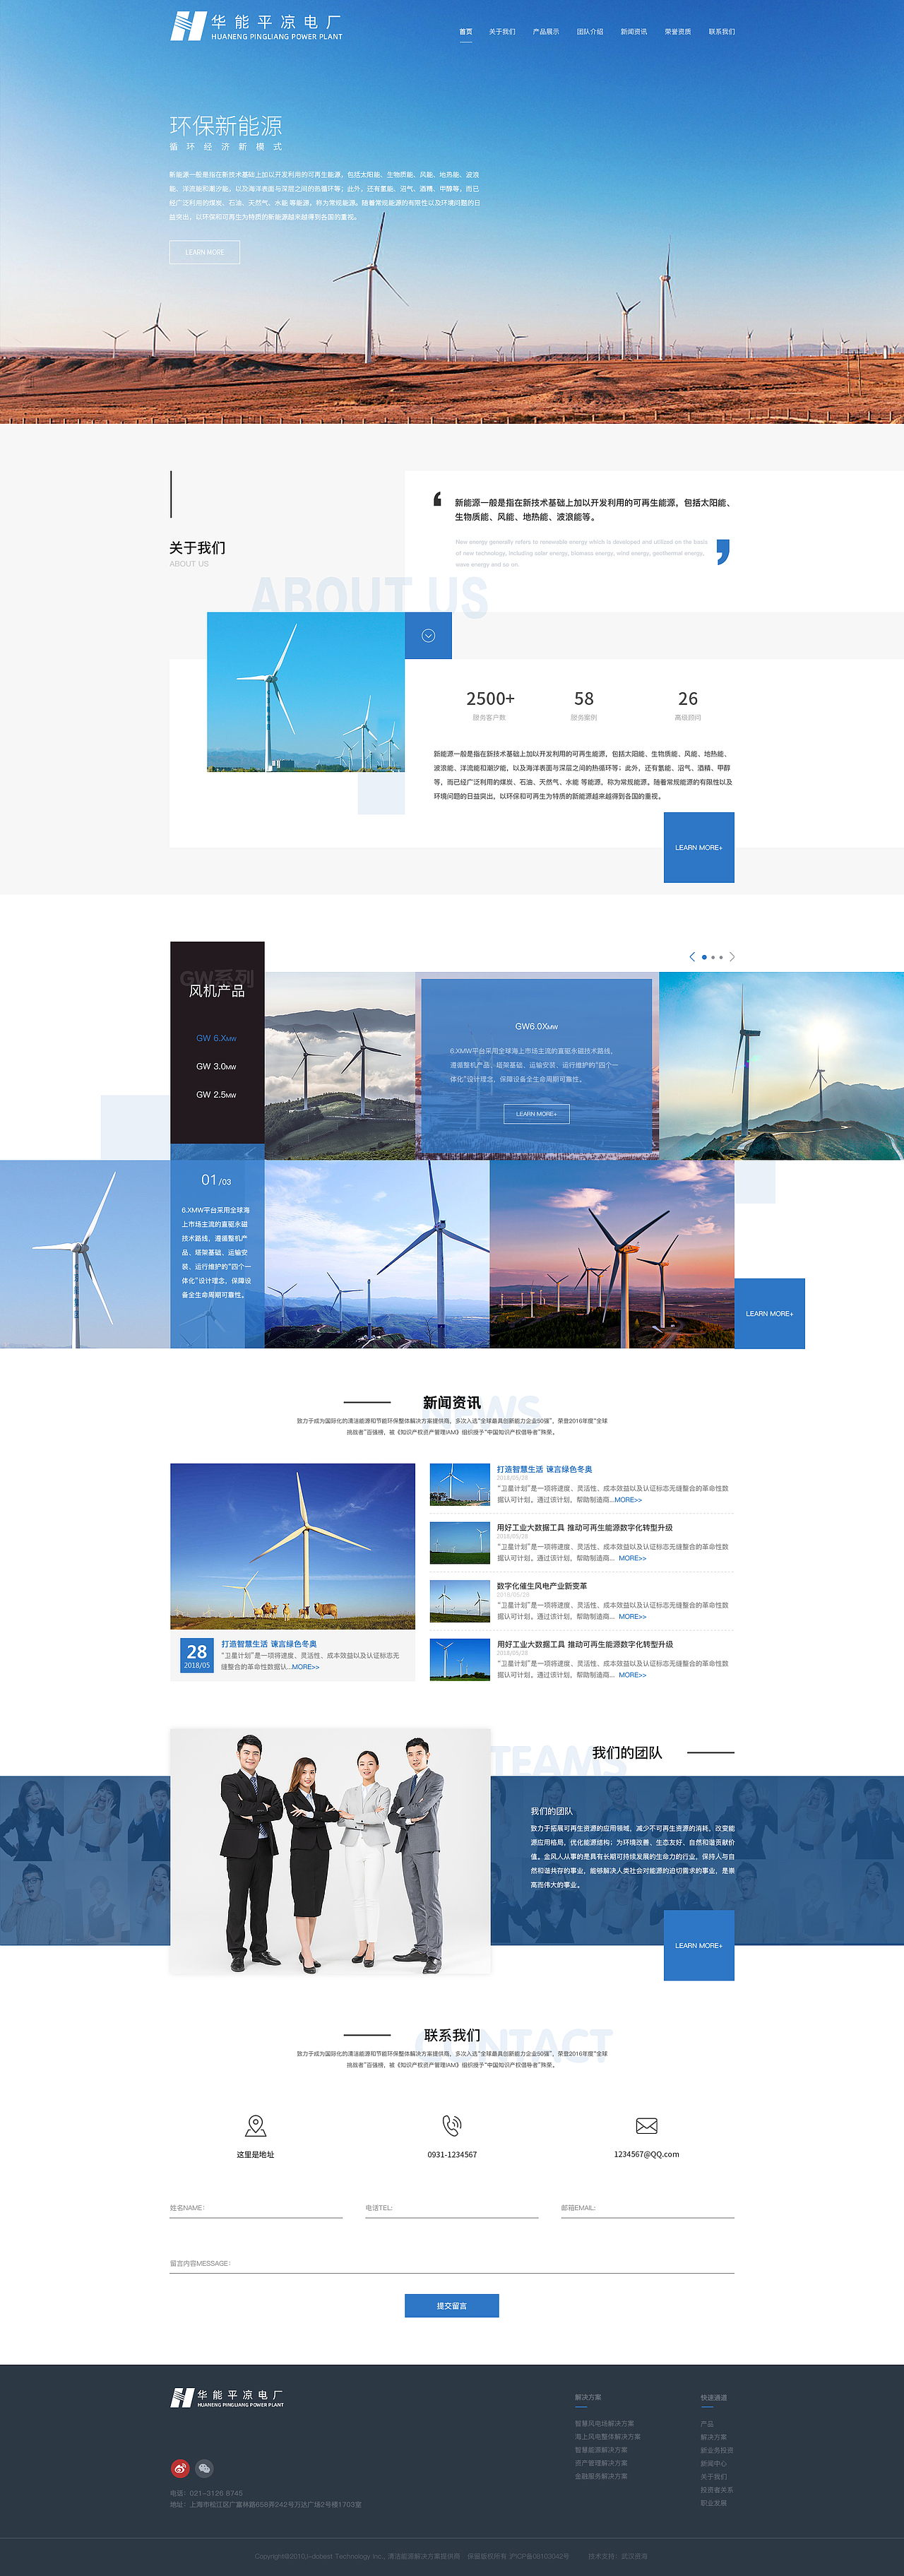Click the footer Huaneng Pingliang logo

click(227, 2397)
